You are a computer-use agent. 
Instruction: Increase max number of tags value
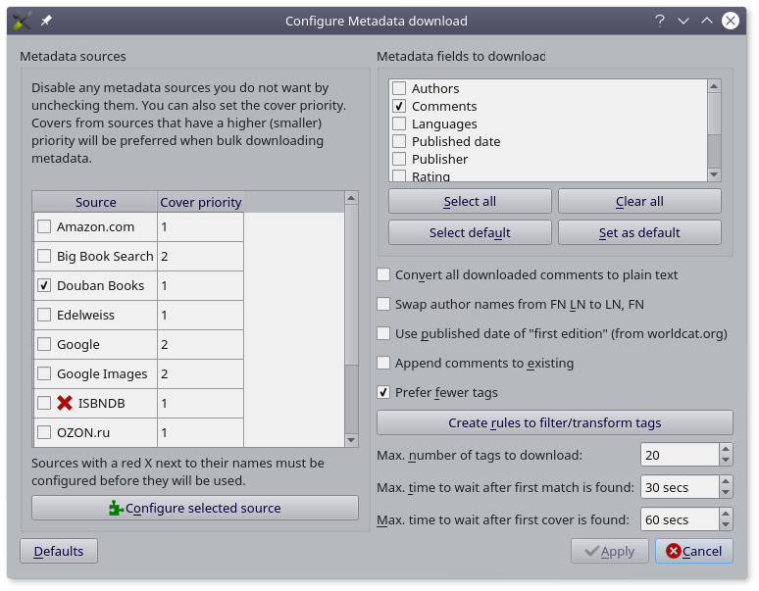(x=726, y=450)
